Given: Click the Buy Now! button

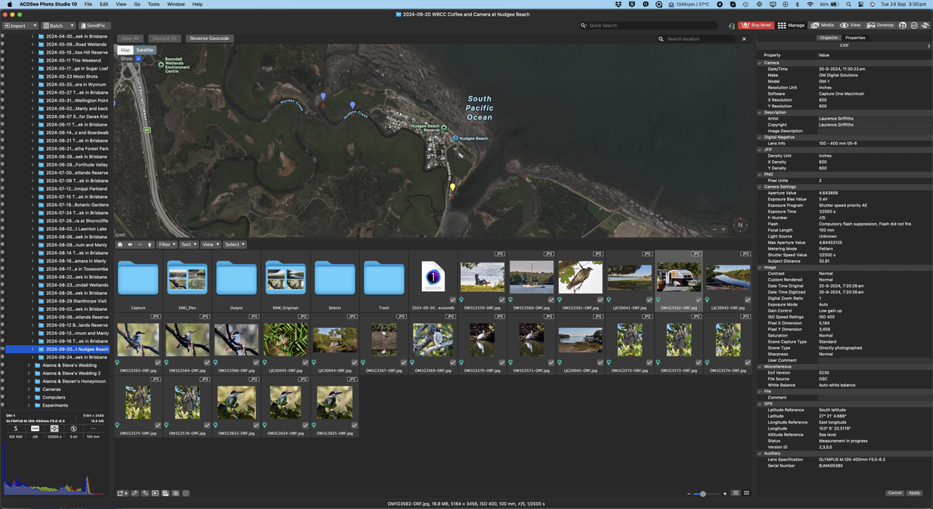Looking at the screenshot, I should coord(756,25).
